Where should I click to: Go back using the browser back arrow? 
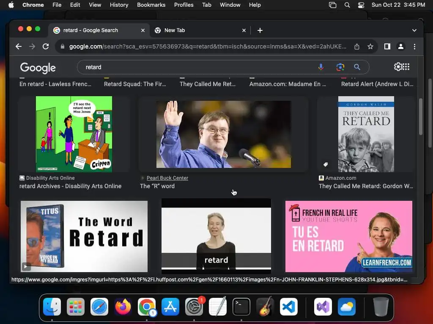point(19,46)
